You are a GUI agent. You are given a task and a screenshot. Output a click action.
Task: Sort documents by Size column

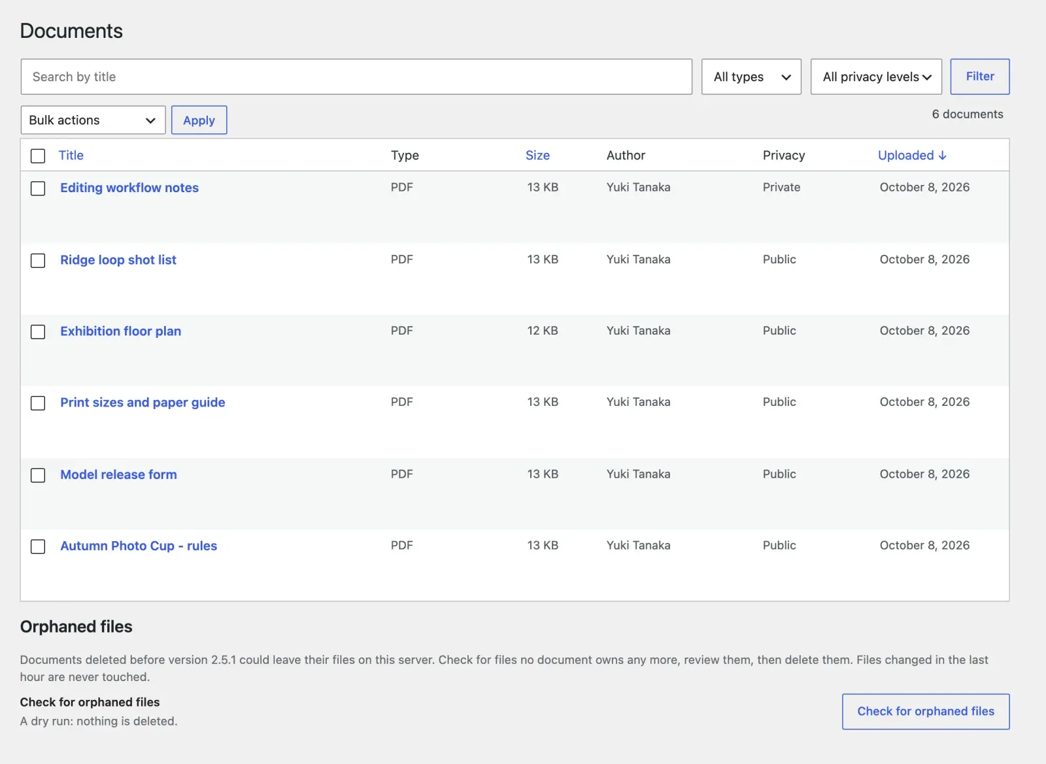click(x=537, y=156)
